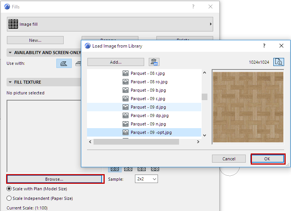Click the help button in Fills dialog

point(193,7)
